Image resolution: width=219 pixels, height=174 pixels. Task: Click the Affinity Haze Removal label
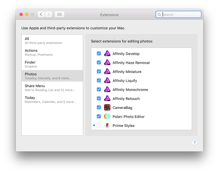coord(131,63)
